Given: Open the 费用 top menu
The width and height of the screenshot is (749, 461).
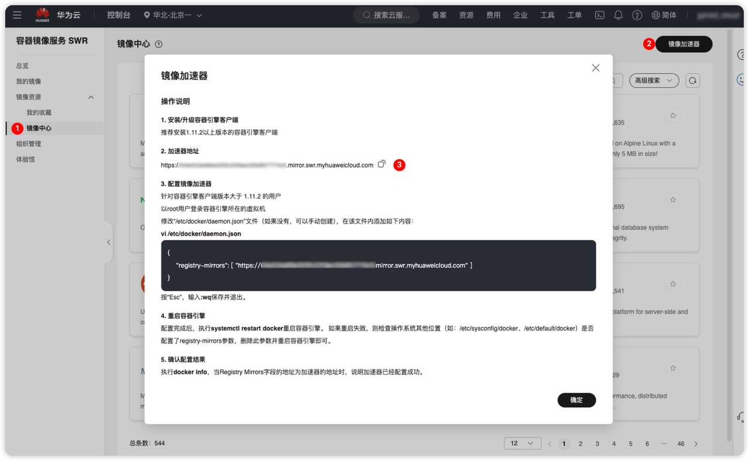Looking at the screenshot, I should tap(493, 15).
